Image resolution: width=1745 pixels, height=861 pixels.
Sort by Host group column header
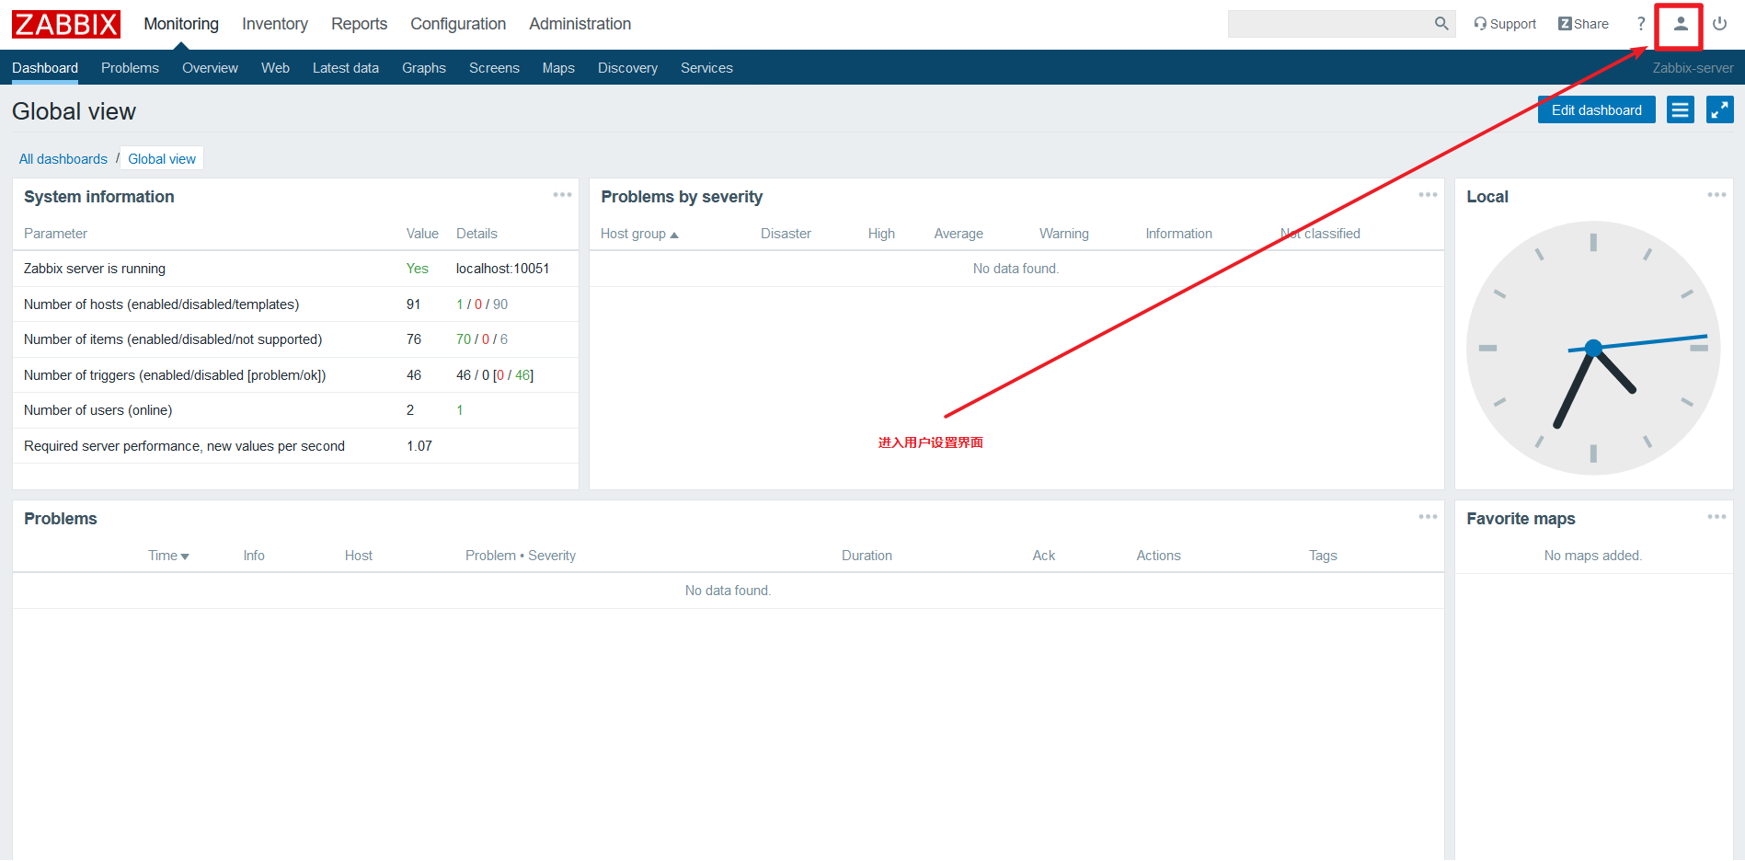point(639,234)
